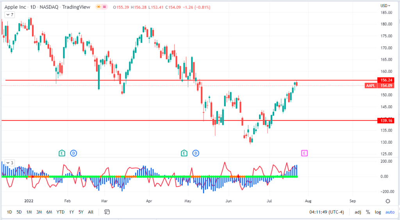
Task: Click the Aug label on time axis
Action: (x=308, y=201)
